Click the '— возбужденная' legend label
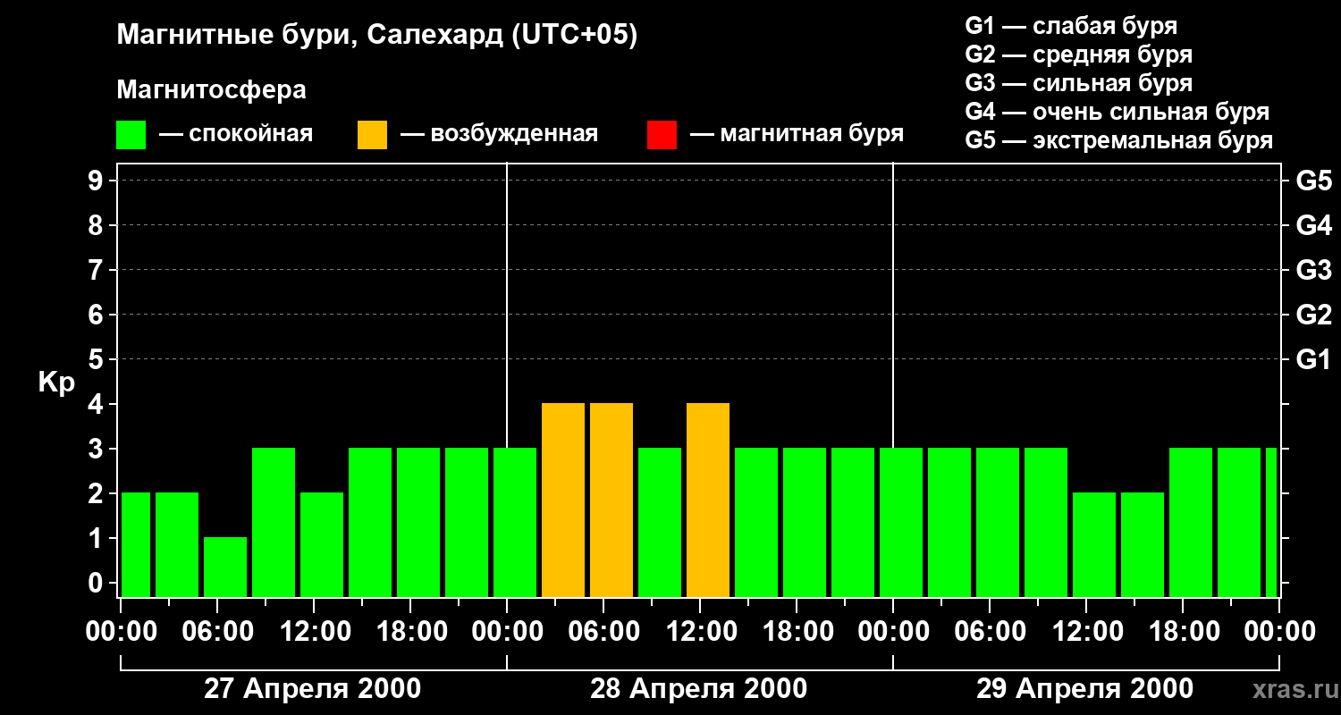1341x715 pixels. pos(500,134)
